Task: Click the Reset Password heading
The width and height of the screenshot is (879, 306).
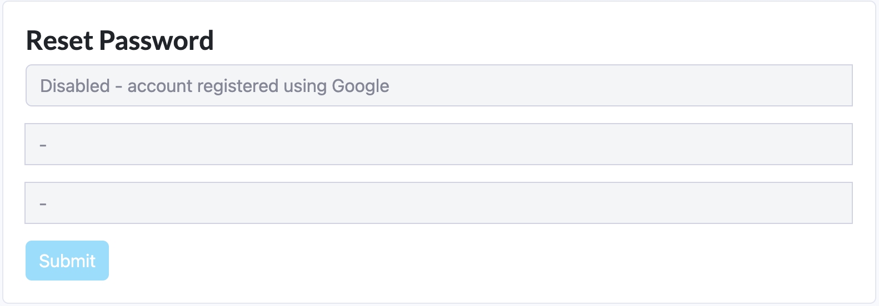Action: tap(120, 40)
